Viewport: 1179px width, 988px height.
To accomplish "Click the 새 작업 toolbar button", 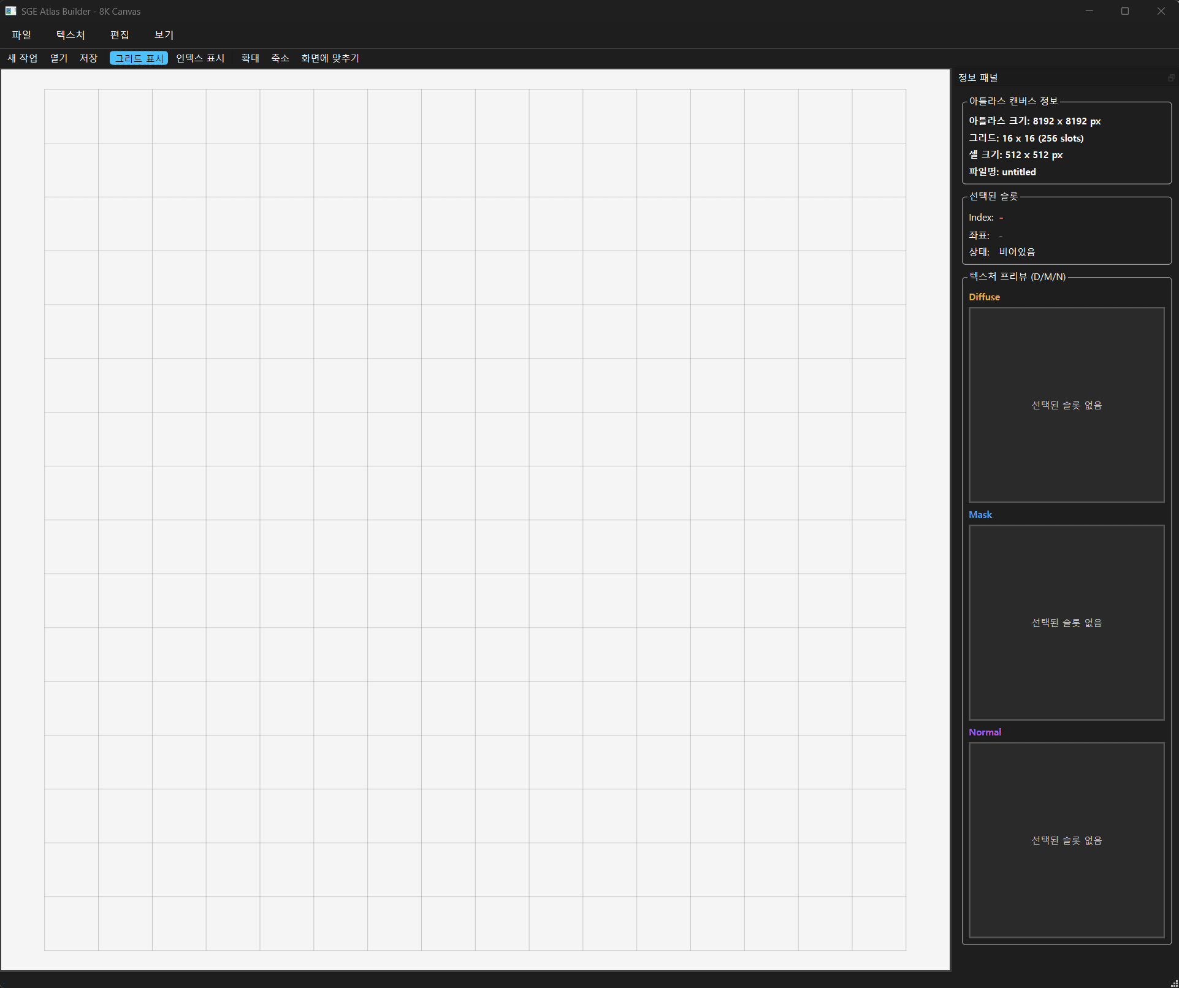I will (23, 58).
